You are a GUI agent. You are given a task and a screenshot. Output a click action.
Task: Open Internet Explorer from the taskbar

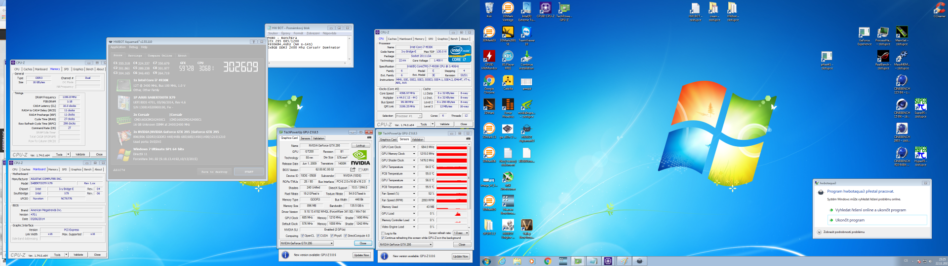[502, 261]
